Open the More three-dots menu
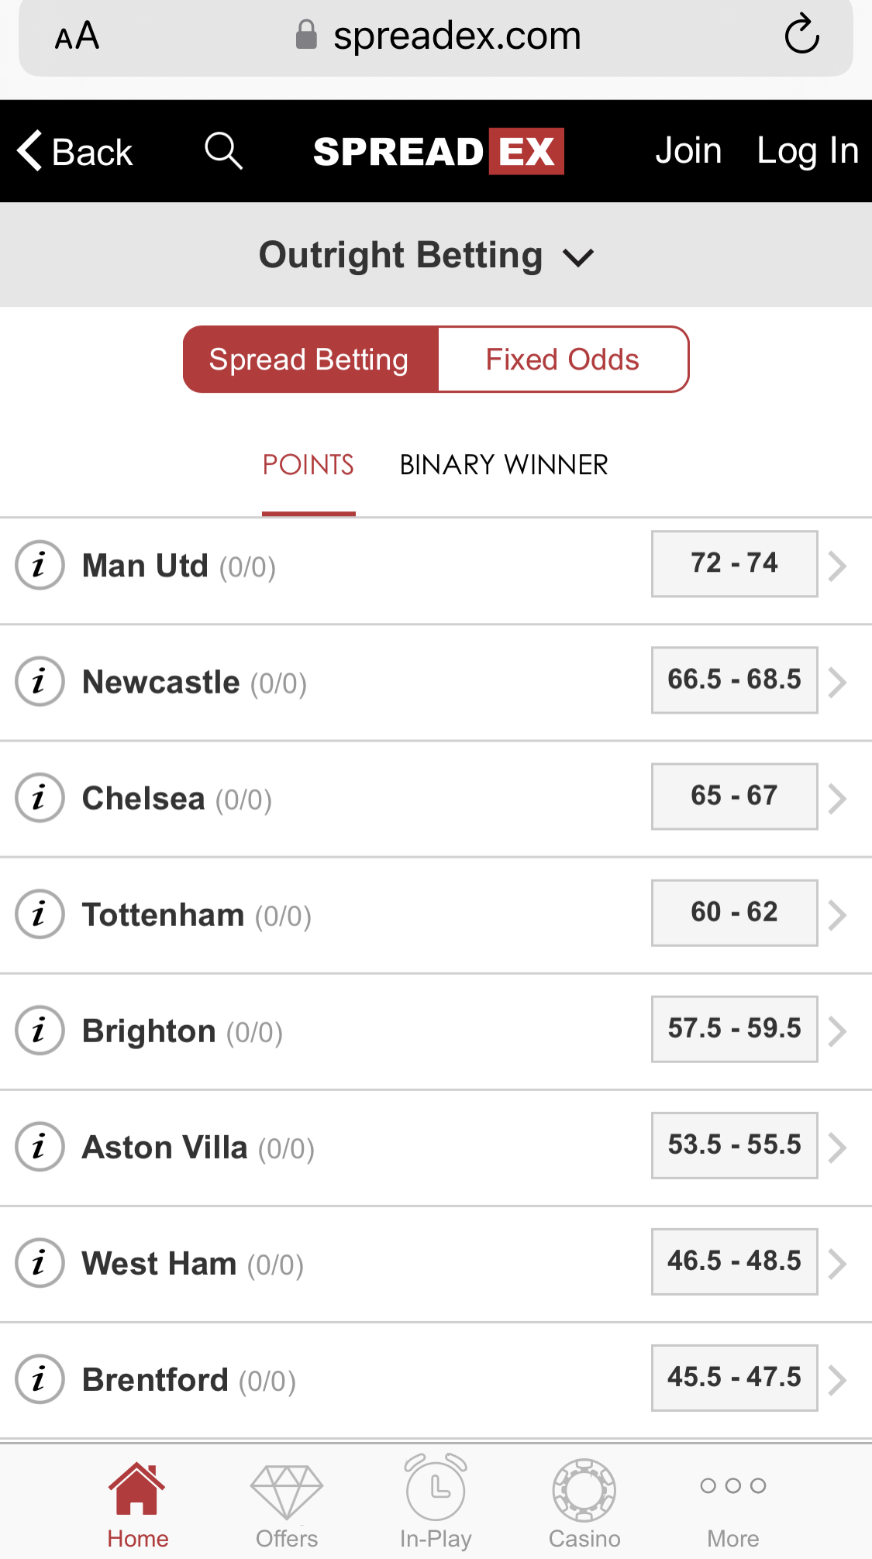This screenshot has height=1559, width=872. click(x=733, y=1507)
